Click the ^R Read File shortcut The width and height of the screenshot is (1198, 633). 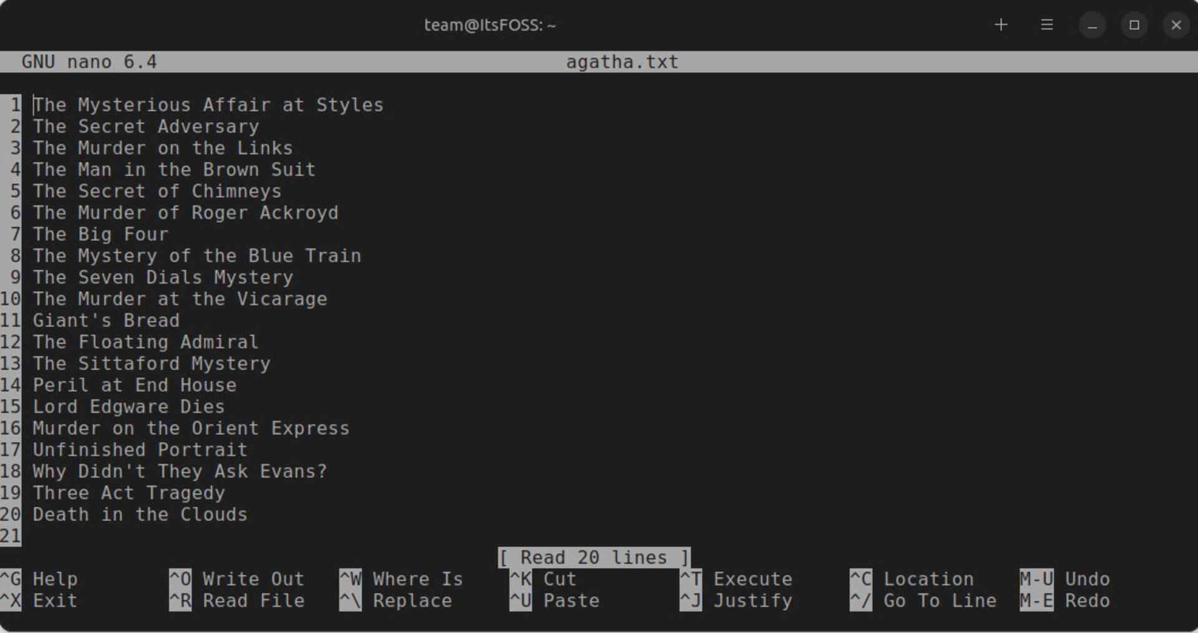pyautogui.click(x=236, y=601)
